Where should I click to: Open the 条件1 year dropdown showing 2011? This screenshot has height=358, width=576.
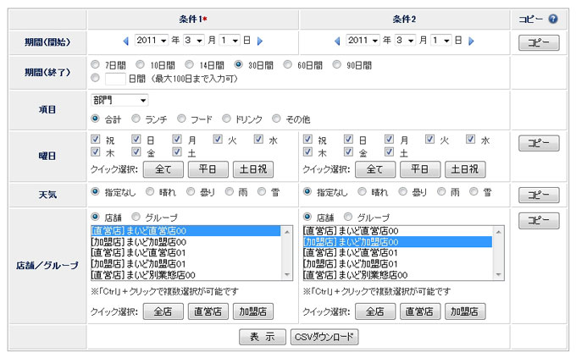tap(152, 41)
